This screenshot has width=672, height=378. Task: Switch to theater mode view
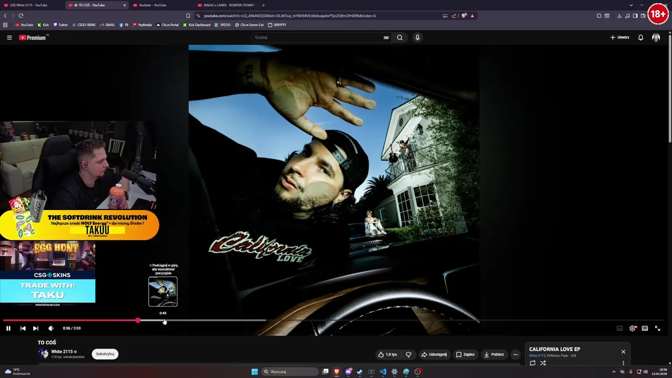tap(645, 328)
